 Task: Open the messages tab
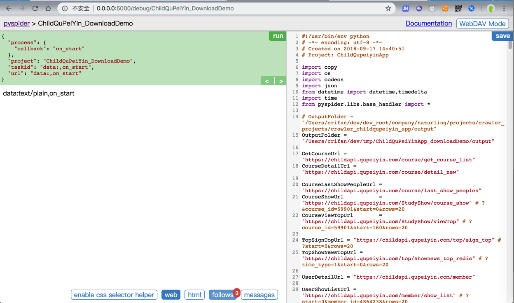(259, 295)
